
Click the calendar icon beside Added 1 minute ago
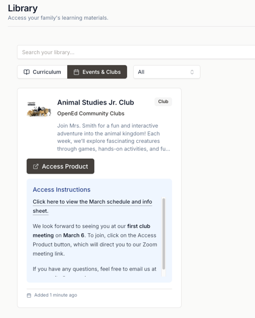29,295
